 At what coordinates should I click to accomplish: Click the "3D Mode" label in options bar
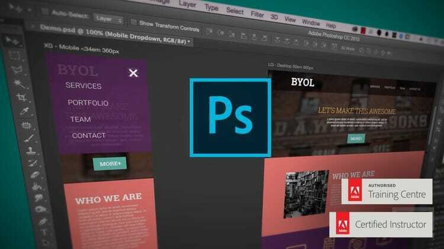click(x=348, y=48)
